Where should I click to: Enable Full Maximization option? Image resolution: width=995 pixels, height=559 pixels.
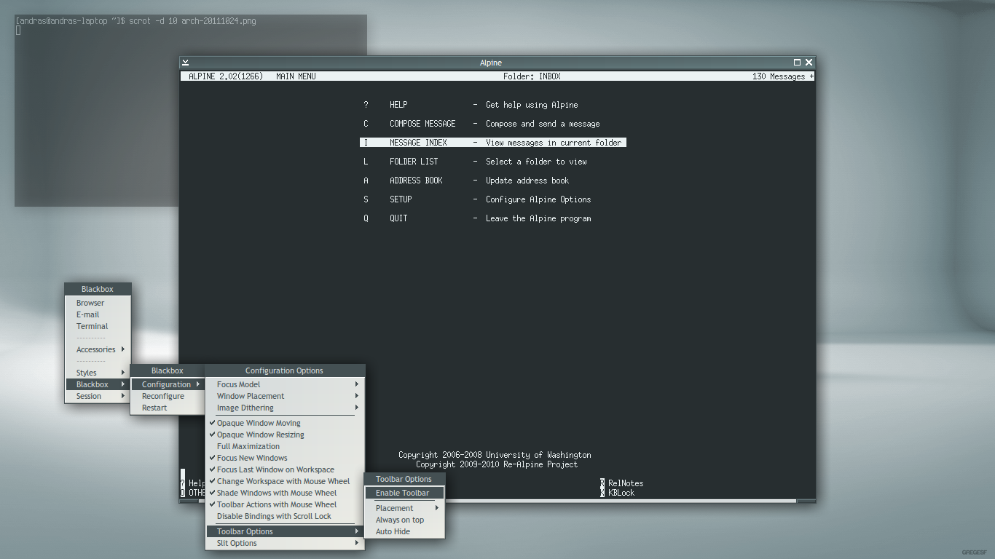coord(285,446)
